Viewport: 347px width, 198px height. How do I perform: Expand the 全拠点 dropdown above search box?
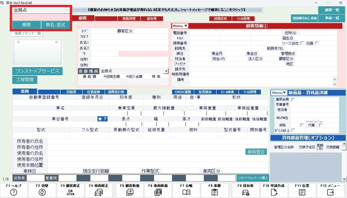pyautogui.click(x=67, y=10)
